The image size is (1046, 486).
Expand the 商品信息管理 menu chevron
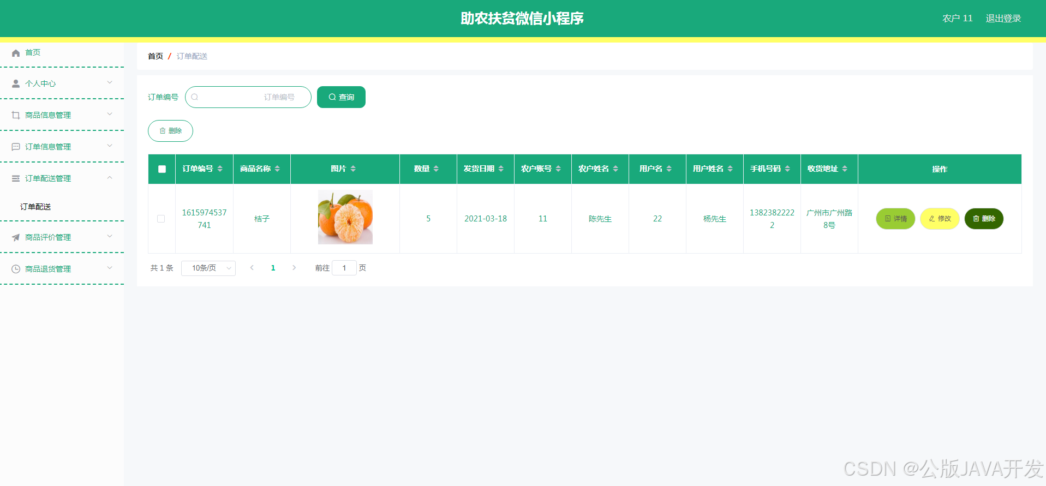click(x=110, y=115)
